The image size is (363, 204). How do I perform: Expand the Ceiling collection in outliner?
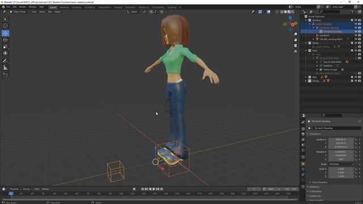(x=306, y=80)
